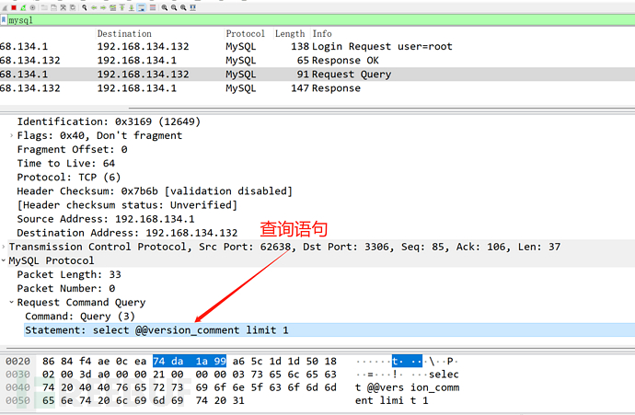This screenshot has width=635, height=415.
Task: Collapse the MySQL Protocol section
Action: tap(4, 260)
